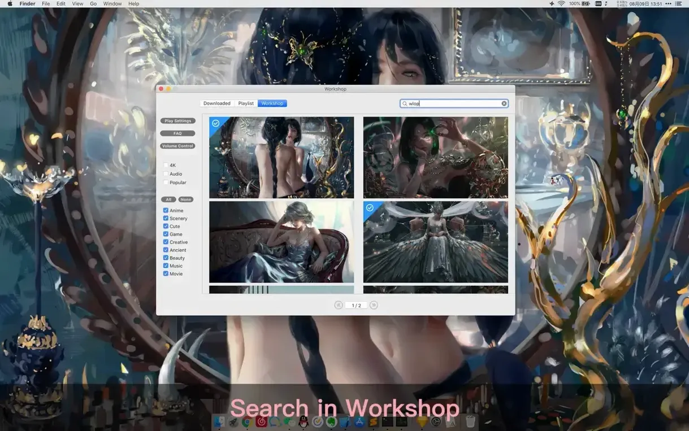Go to the previous Workshop page
Viewport: 689px width, 431px height.
[338, 305]
